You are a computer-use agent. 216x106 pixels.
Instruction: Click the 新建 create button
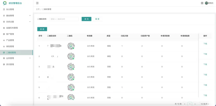coord(42,29)
